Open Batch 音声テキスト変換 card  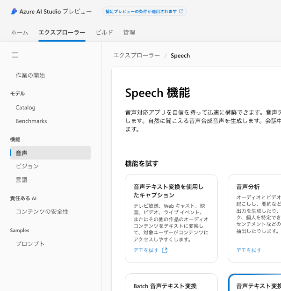tap(171, 282)
